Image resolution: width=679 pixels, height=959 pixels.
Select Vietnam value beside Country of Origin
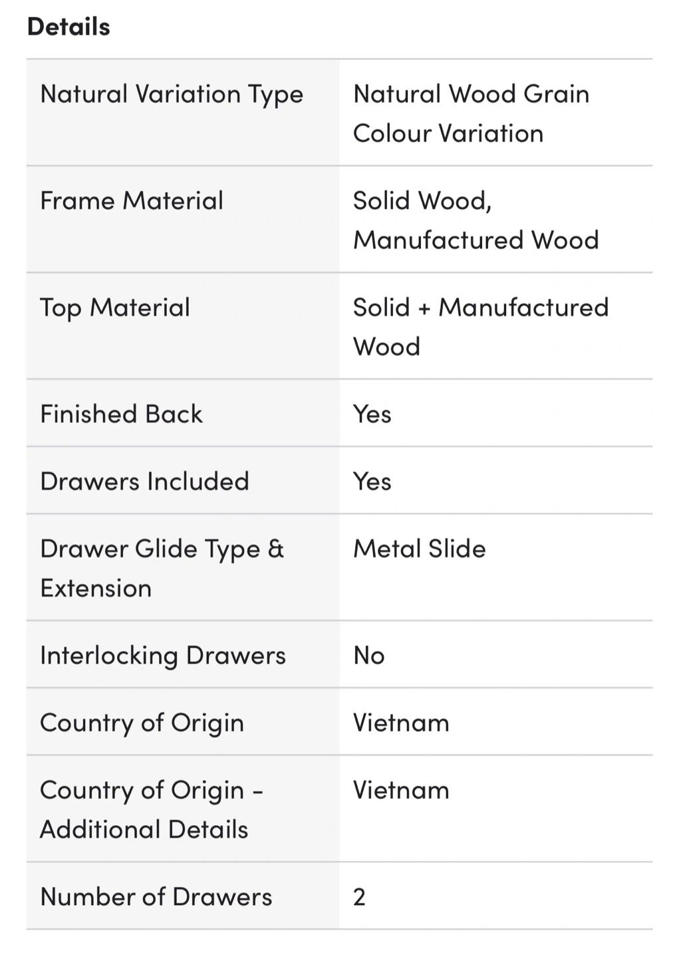(401, 723)
